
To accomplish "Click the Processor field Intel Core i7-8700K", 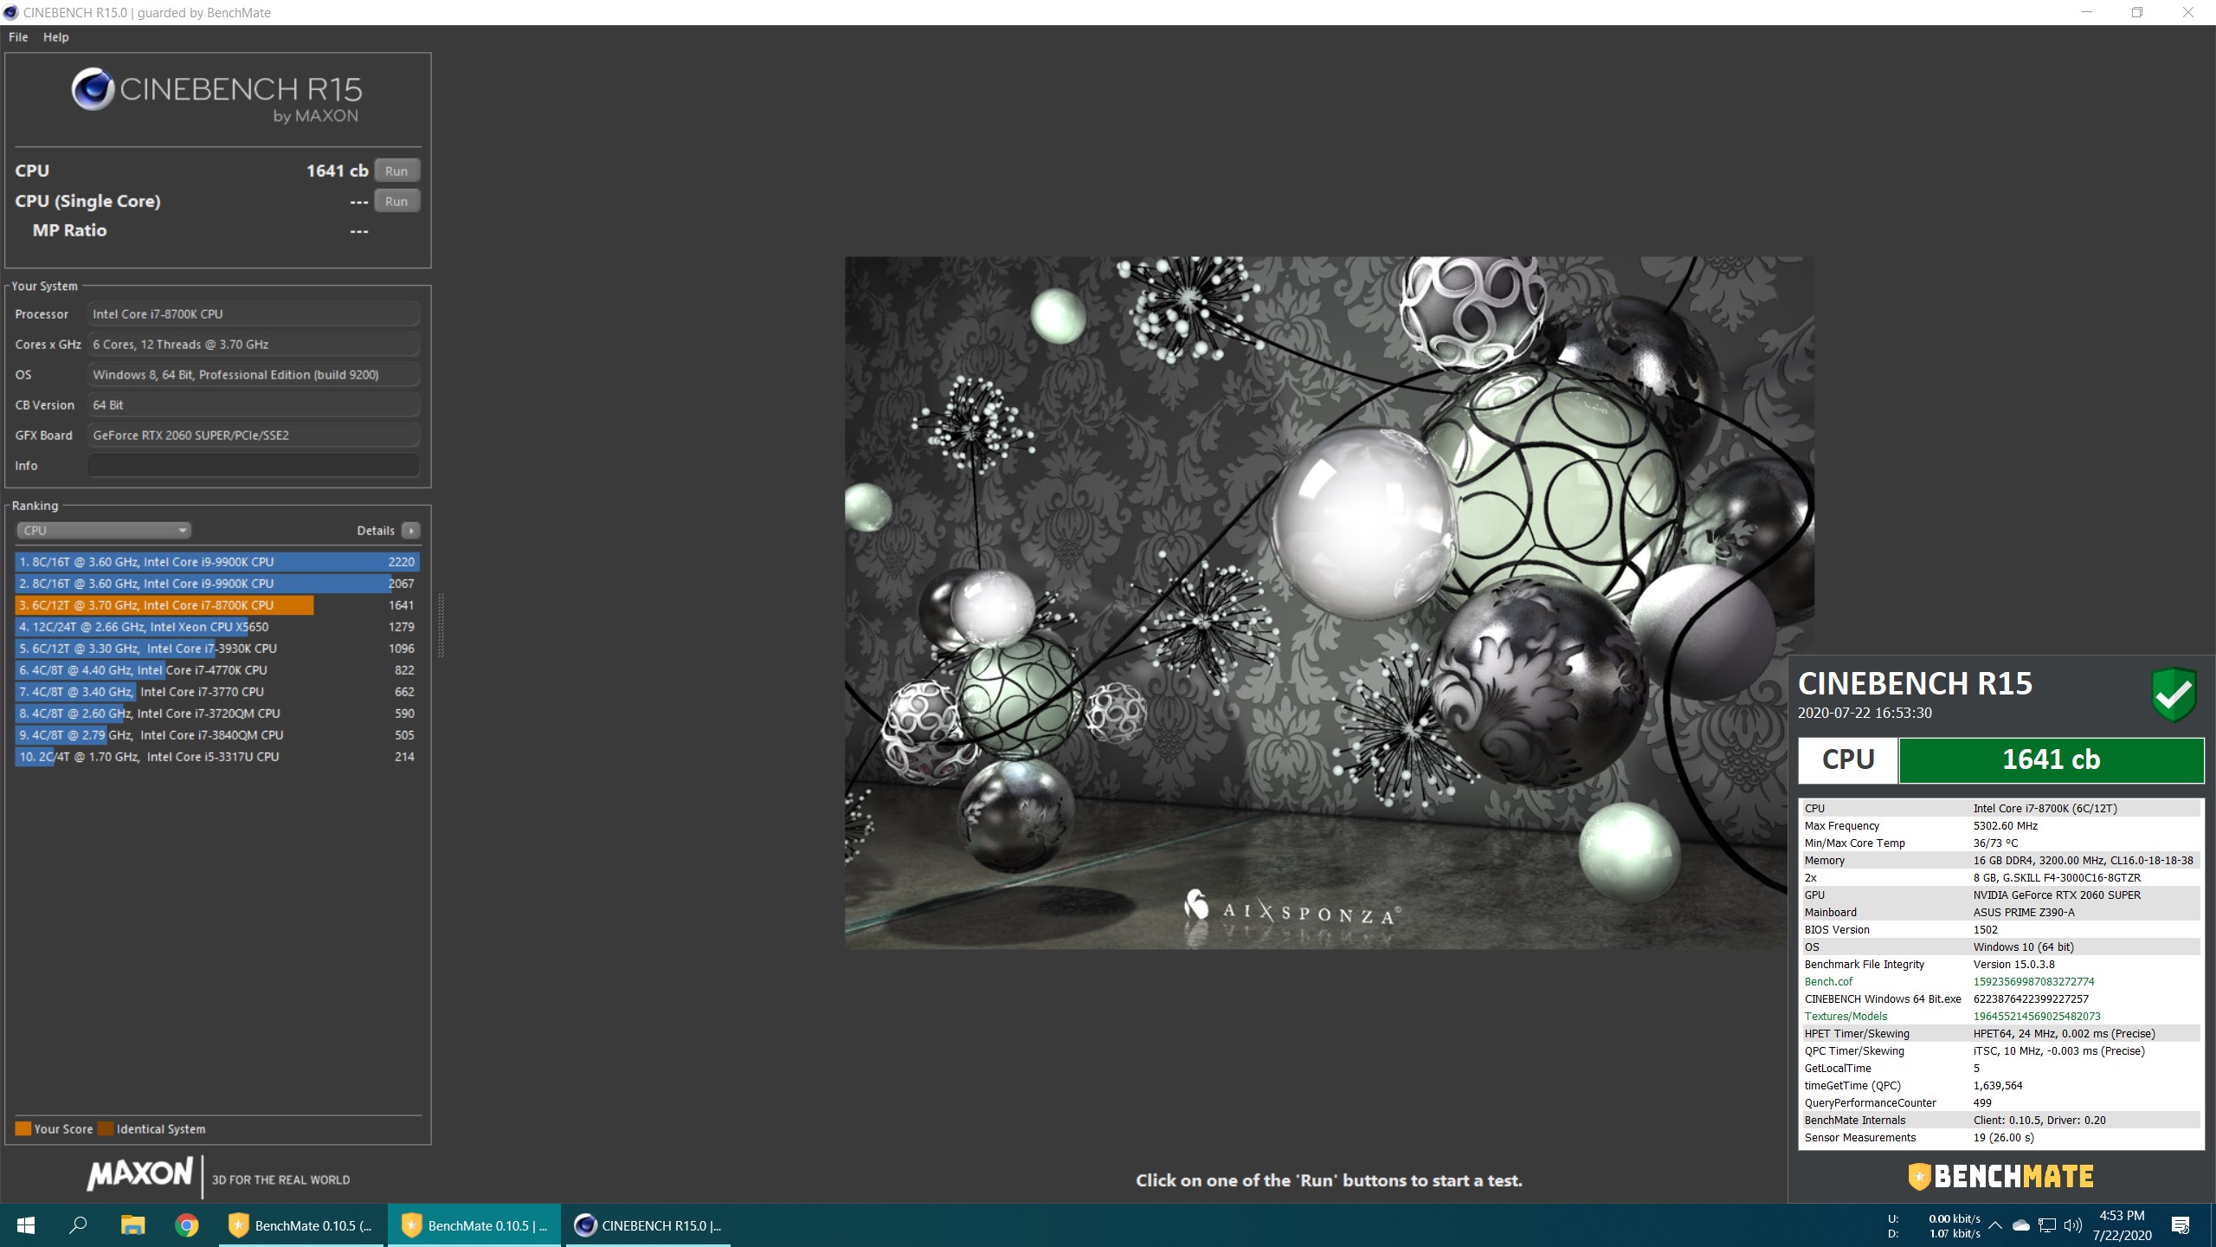I will click(x=254, y=314).
